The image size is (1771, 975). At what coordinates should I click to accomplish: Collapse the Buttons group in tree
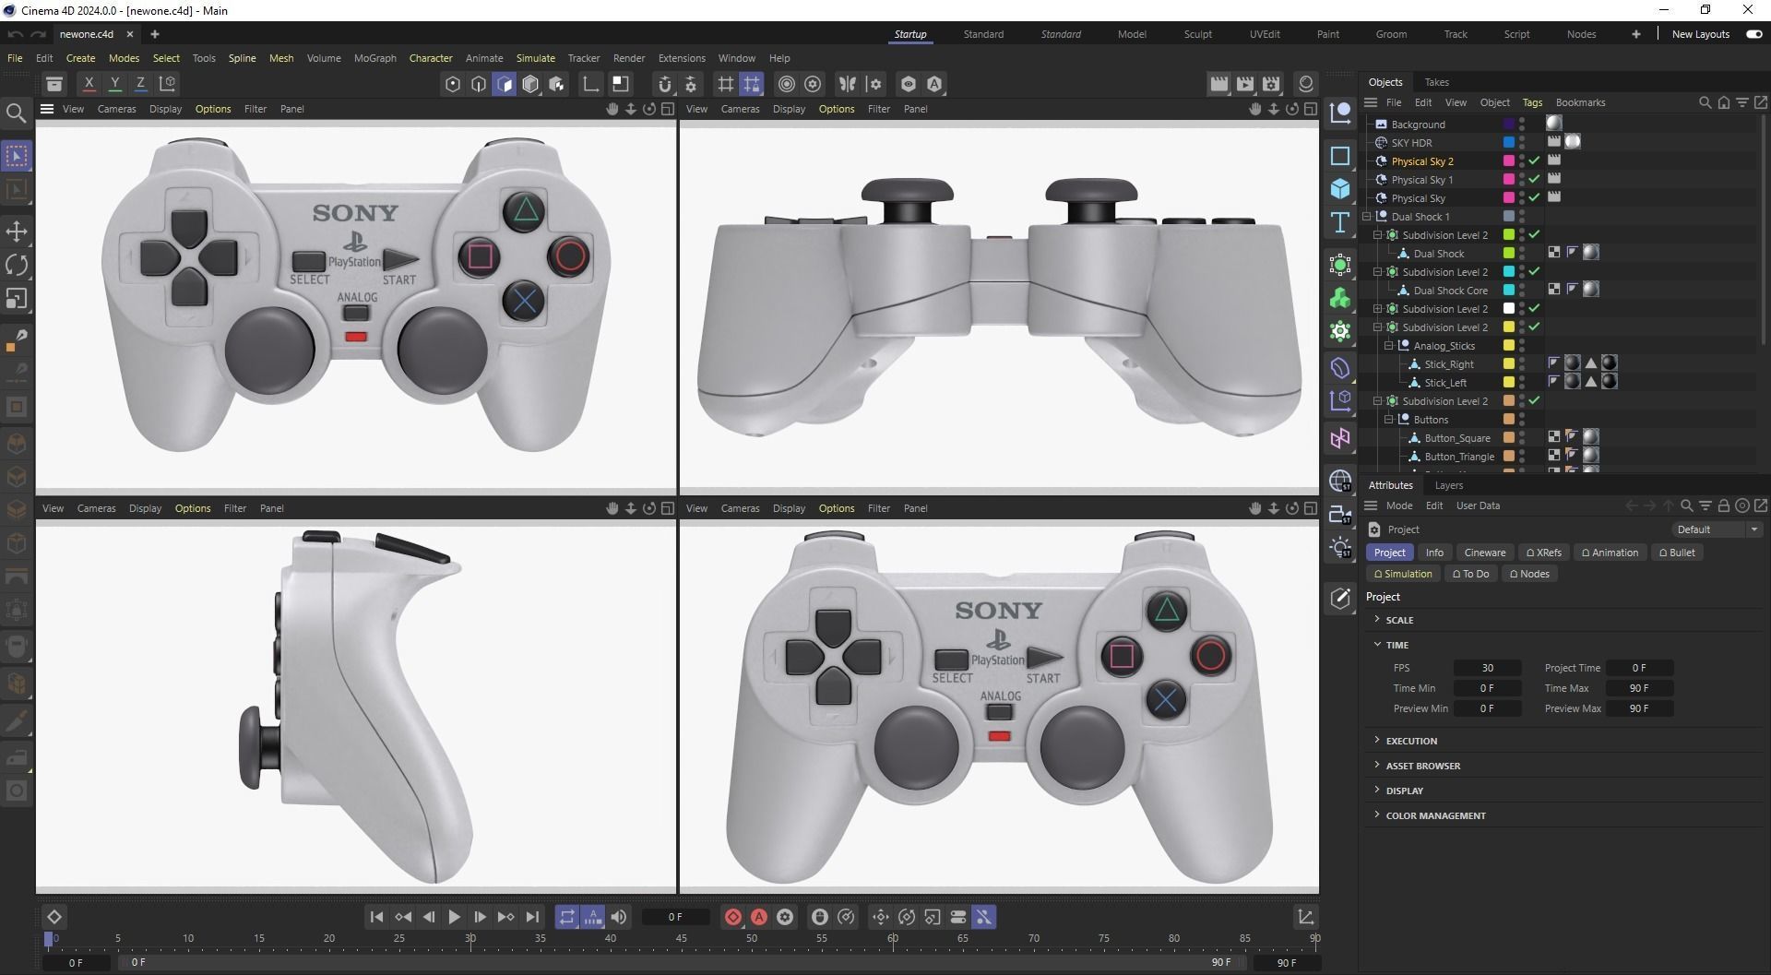tap(1389, 420)
